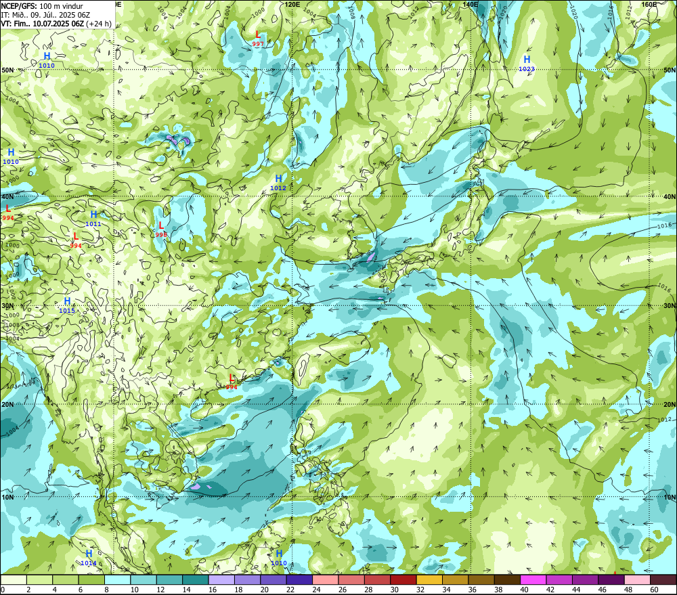The width and height of the screenshot is (677, 595).
Task: Click the legend scale number 14
Action: [x=187, y=590]
